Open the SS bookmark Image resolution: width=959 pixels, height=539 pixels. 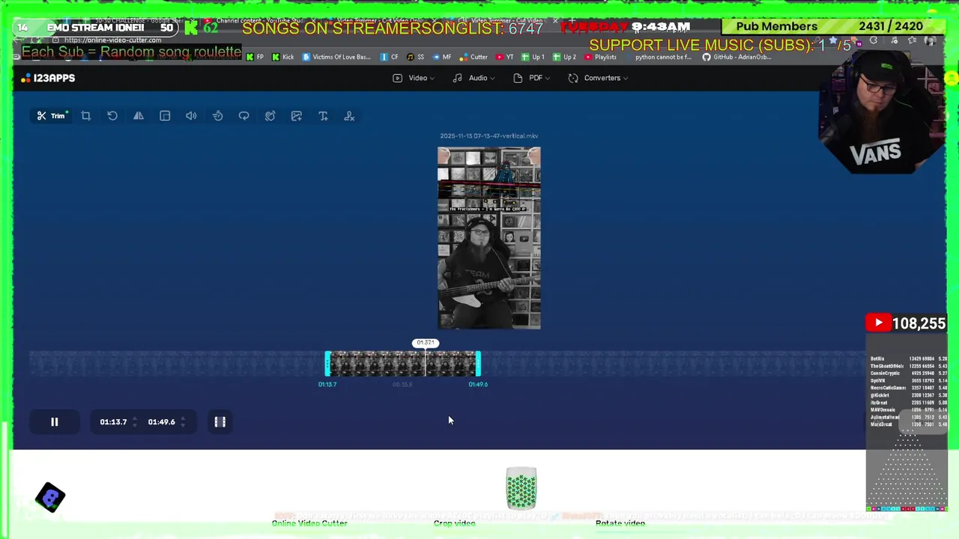tap(416, 57)
